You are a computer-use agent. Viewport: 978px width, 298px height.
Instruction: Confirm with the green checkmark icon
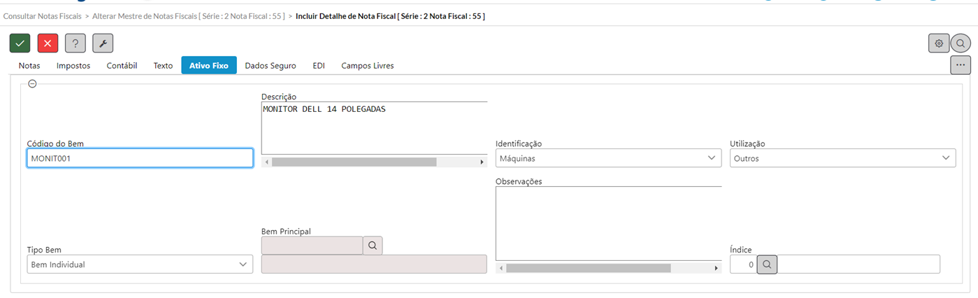pos(20,43)
